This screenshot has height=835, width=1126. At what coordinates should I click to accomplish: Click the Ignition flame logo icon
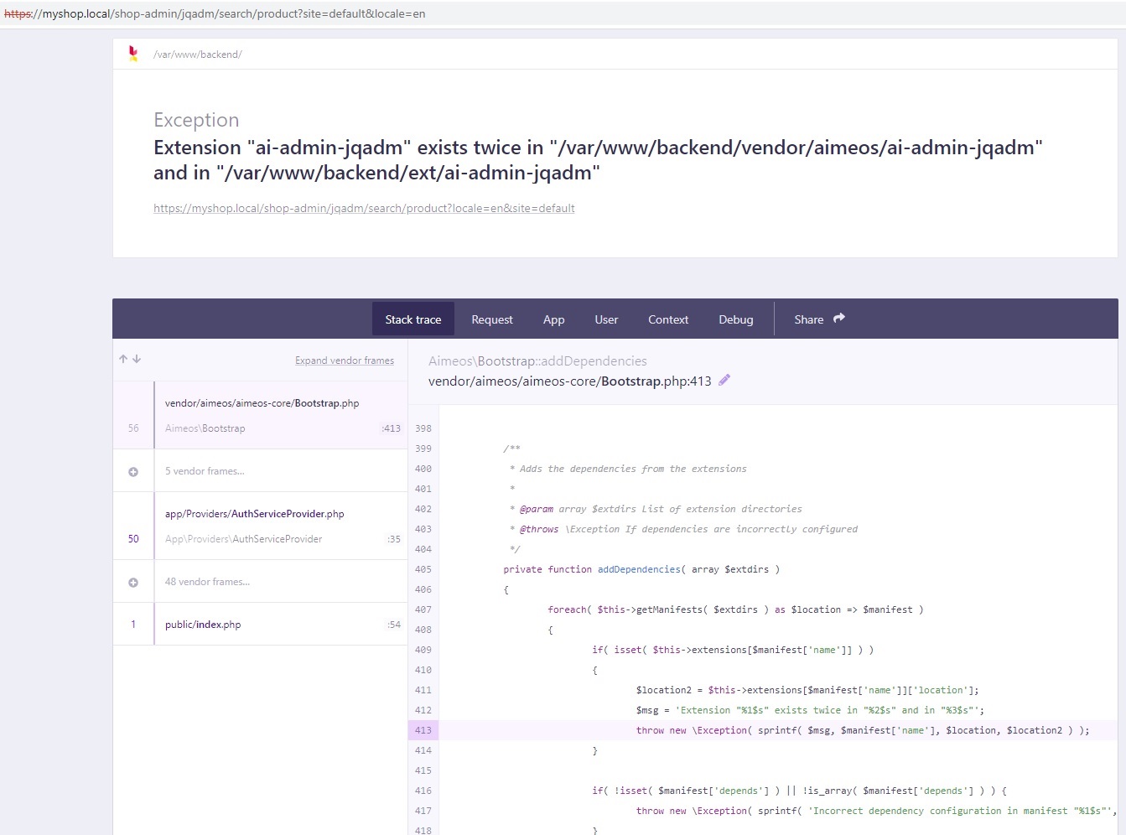pos(133,54)
